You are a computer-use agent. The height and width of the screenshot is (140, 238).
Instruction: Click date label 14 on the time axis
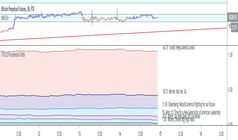coord(120,134)
